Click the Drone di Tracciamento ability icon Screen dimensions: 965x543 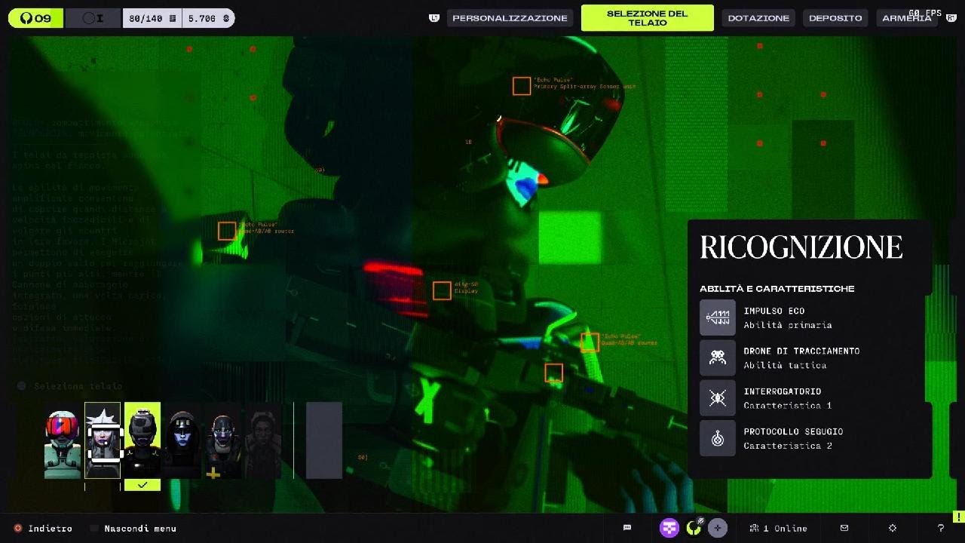point(718,357)
